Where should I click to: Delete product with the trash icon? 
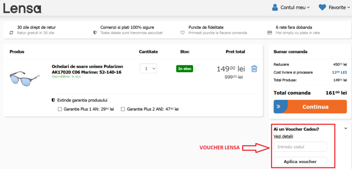pos(254,69)
